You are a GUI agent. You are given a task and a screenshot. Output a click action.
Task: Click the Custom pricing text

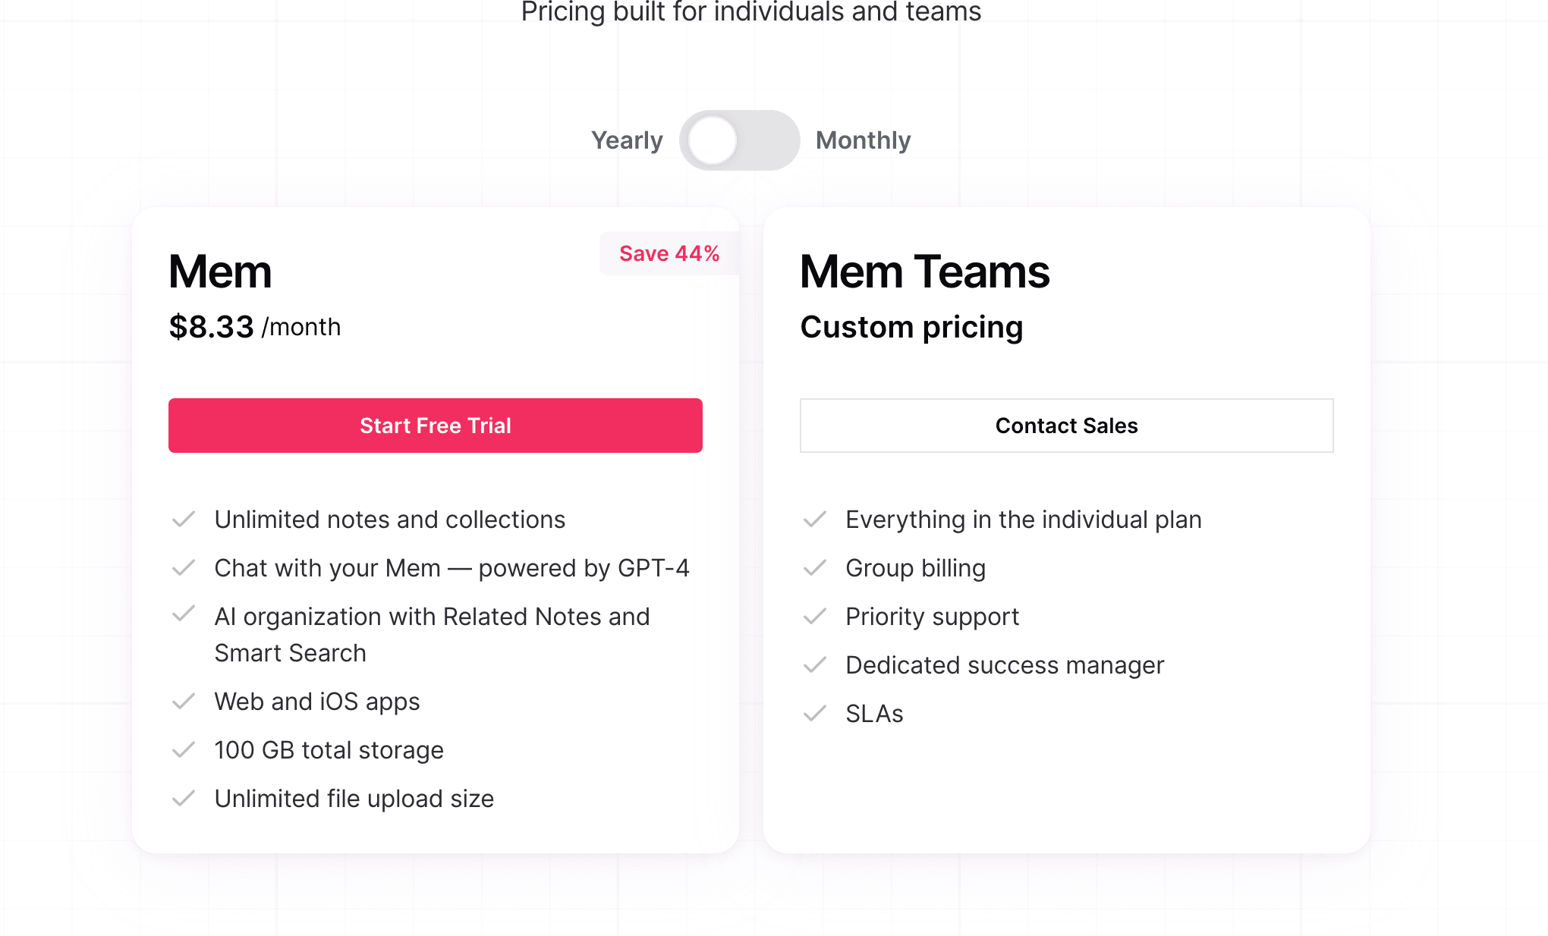coord(911,327)
